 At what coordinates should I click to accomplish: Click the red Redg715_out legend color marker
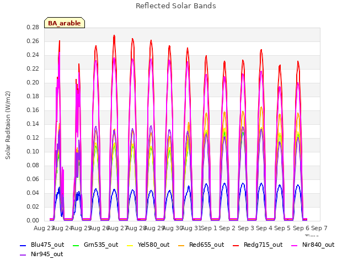pyautogui.click(x=236, y=245)
